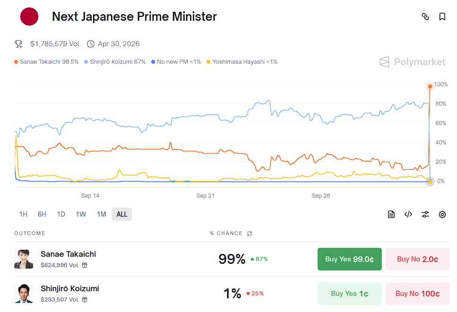Buy Yes at 1¢ for Koizumi

pos(349,294)
